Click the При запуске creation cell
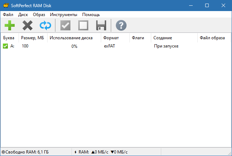Image resolution: width=232 pixels, height=156 pixels. click(166, 46)
